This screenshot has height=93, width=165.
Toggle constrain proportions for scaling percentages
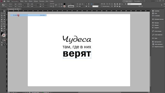[38, 5]
